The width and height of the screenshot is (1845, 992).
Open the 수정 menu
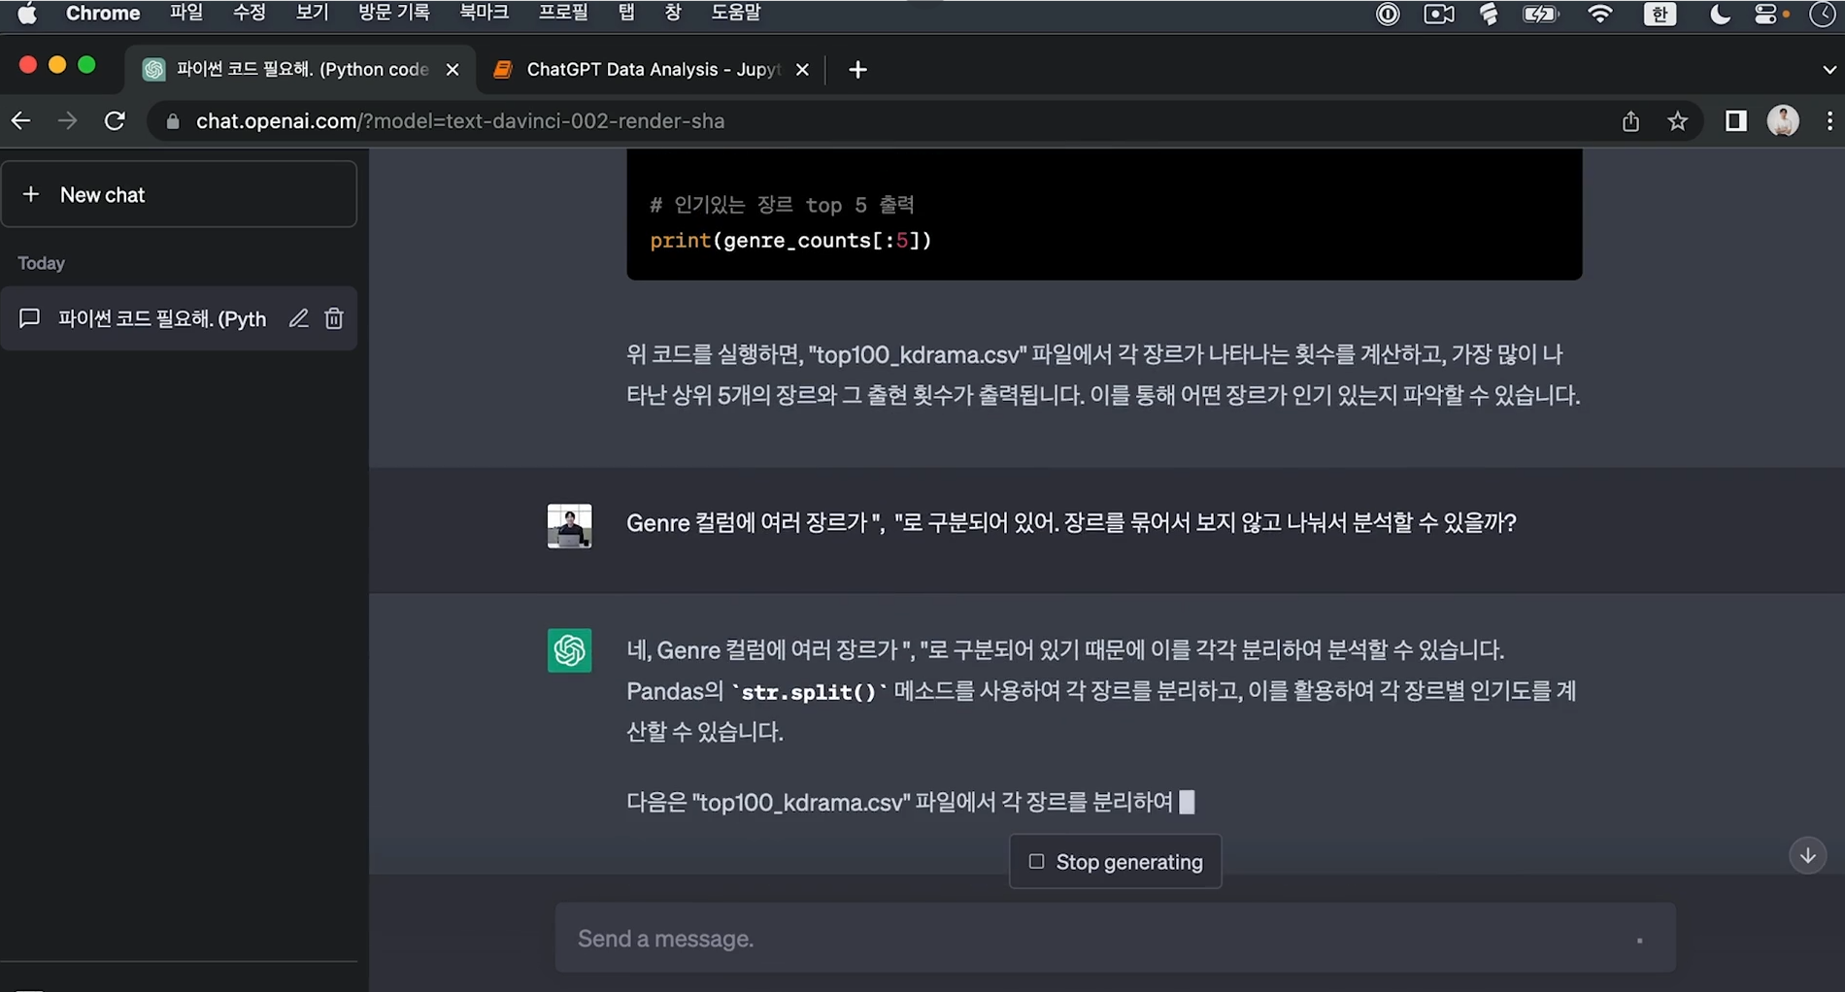coord(250,14)
